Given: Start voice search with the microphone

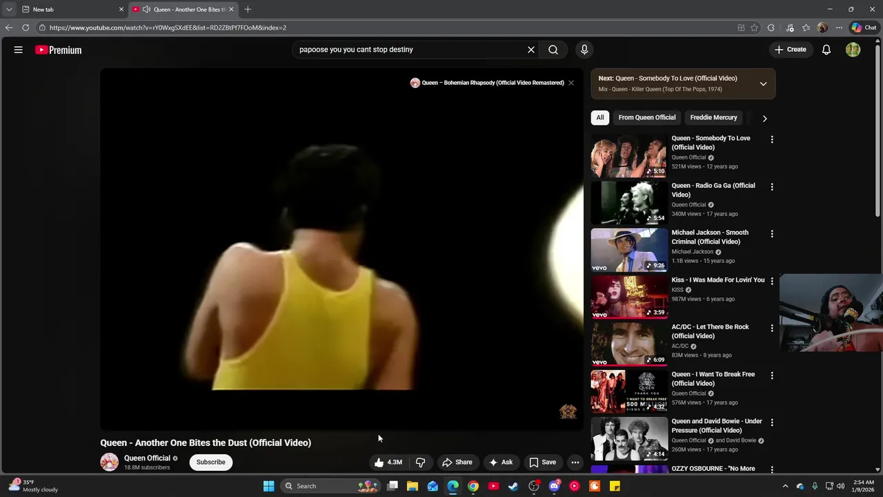Looking at the screenshot, I should click(584, 50).
